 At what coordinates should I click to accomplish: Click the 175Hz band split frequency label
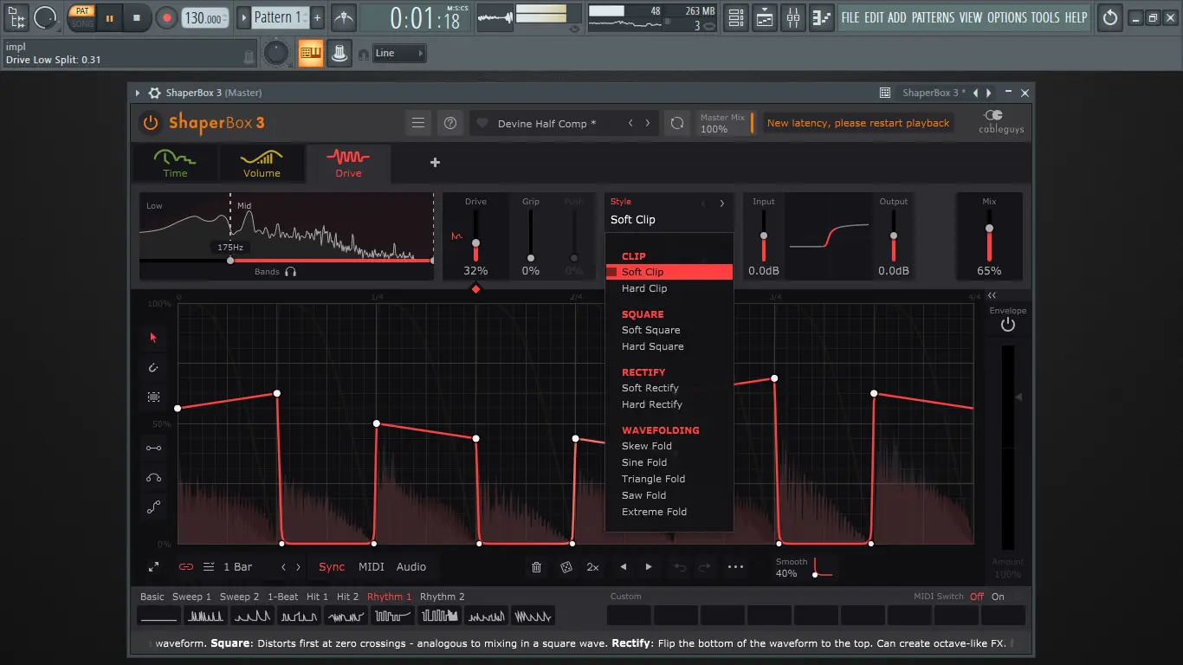tap(230, 248)
